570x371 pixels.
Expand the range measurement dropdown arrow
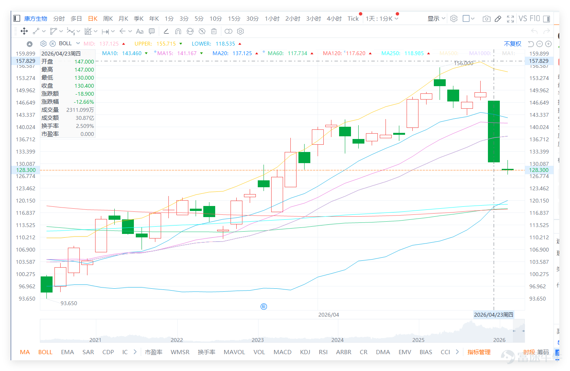point(113,31)
